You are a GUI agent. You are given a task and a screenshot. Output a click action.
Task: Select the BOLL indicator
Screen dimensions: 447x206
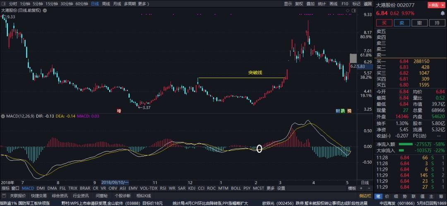pyautogui.click(x=236, y=188)
